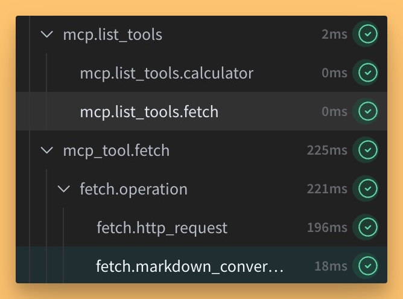This screenshot has height=299, width=403.
Task: Click the status icon beside fetch.http_request
Action: (368, 227)
